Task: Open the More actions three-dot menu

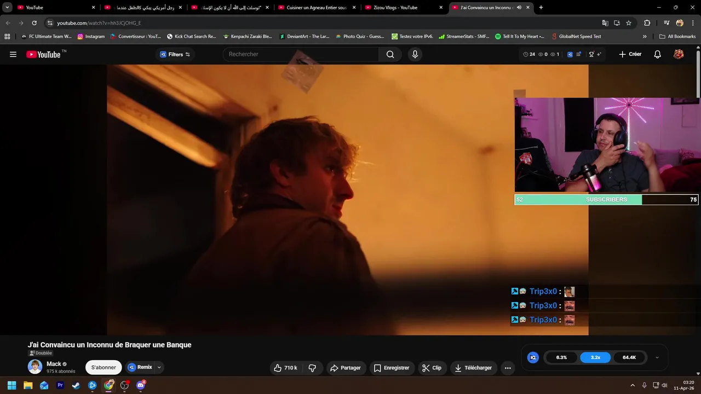Action: coord(508,368)
